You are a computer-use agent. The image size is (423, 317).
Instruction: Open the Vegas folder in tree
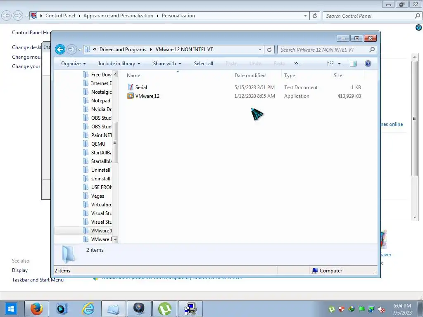coord(97,196)
